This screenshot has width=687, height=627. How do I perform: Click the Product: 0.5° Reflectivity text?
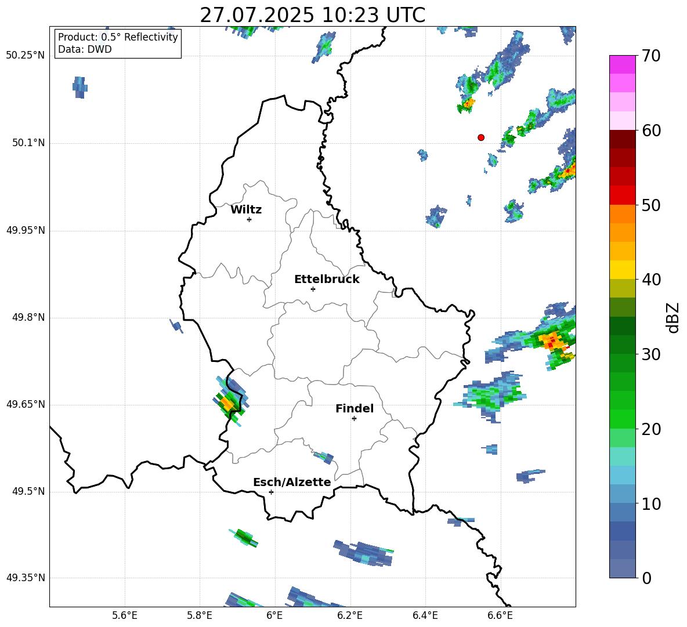[x=118, y=37]
